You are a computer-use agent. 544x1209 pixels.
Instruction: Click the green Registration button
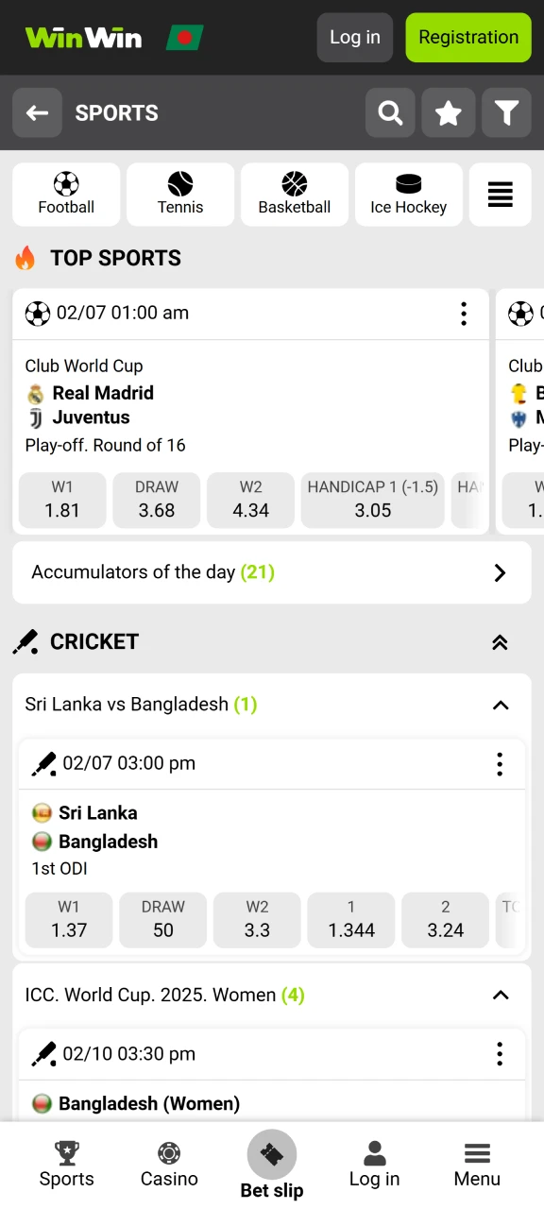click(468, 38)
